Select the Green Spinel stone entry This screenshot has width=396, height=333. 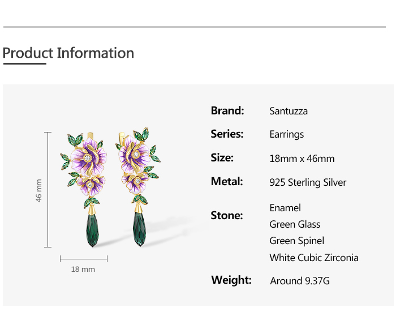(296, 241)
